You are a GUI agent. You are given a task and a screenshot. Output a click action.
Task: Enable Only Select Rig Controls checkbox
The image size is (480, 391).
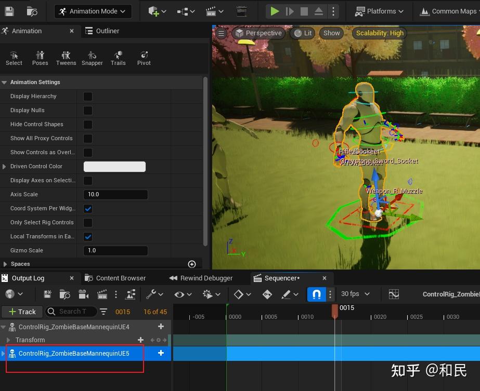pyautogui.click(x=88, y=223)
